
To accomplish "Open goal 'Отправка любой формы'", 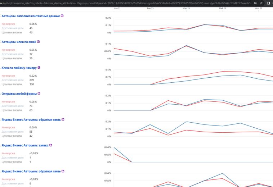I will pos(19,93).
